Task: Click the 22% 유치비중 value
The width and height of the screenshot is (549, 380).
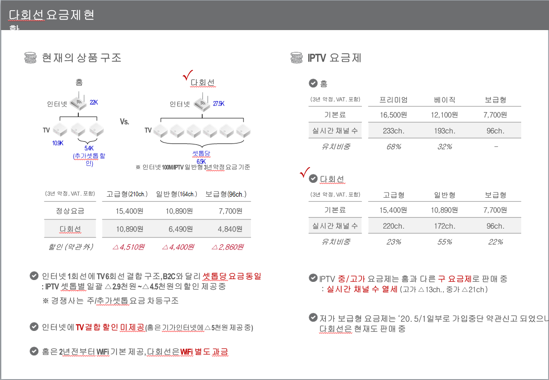Action: tap(495, 242)
